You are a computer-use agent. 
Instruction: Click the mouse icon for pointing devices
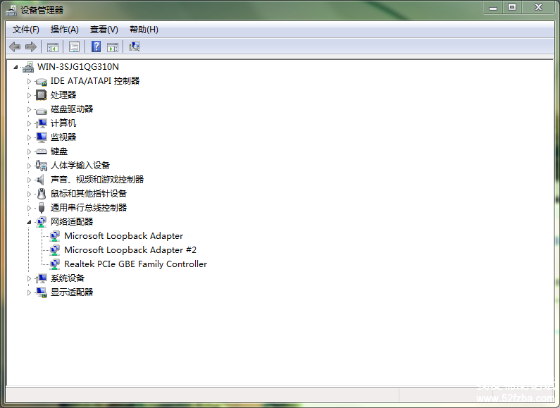[x=42, y=194]
